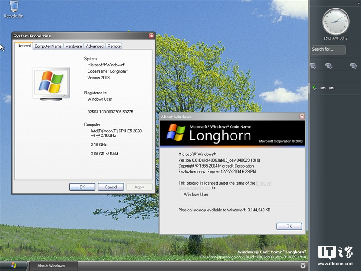The width and height of the screenshot is (361, 271).
Task: Click 'Physical memory available to Windows' line
Action: coord(224,210)
